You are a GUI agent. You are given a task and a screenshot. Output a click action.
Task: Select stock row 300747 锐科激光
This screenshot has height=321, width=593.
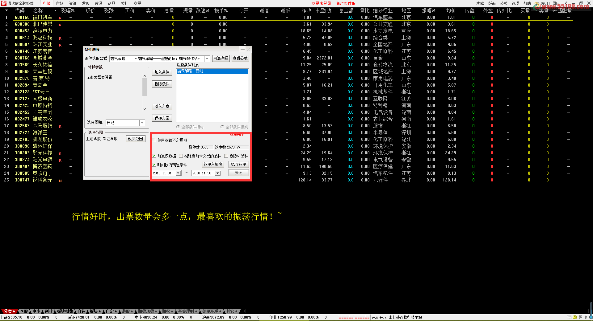287,180
